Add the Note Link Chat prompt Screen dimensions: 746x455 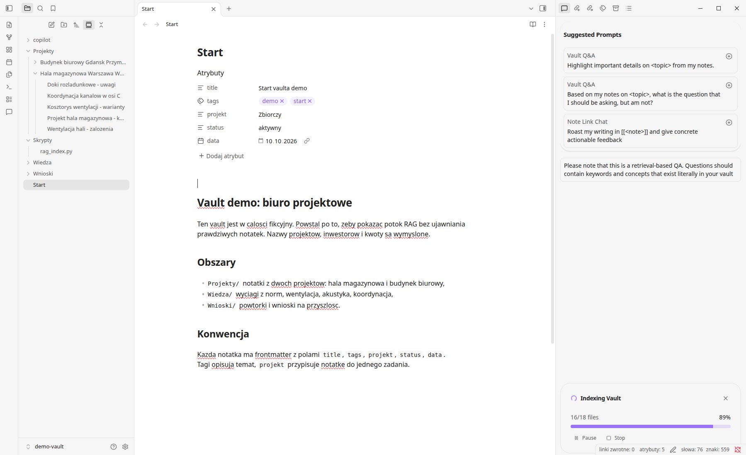pos(729,123)
